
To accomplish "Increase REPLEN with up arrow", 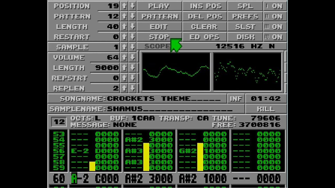I will click(124, 88).
